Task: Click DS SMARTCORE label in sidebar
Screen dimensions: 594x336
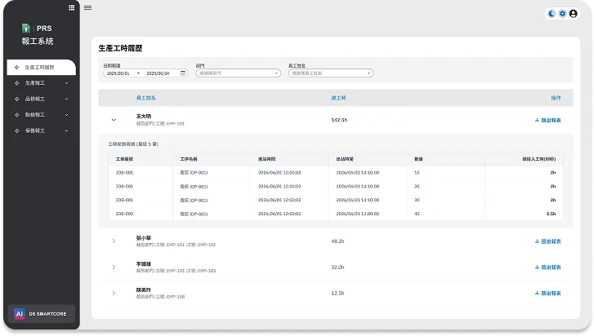Action: [x=47, y=314]
